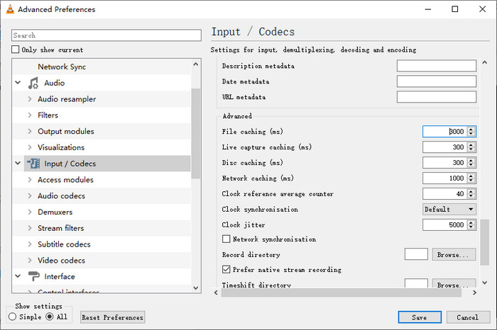Click the File caching value field
The image size is (497, 330).
click(444, 132)
